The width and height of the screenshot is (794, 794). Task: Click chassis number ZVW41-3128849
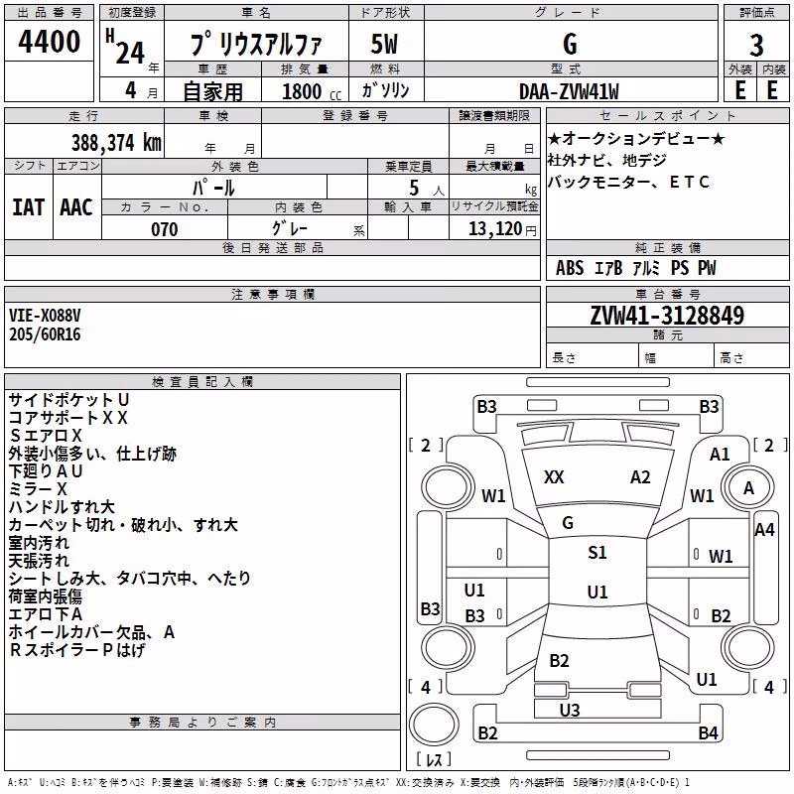pos(667,316)
